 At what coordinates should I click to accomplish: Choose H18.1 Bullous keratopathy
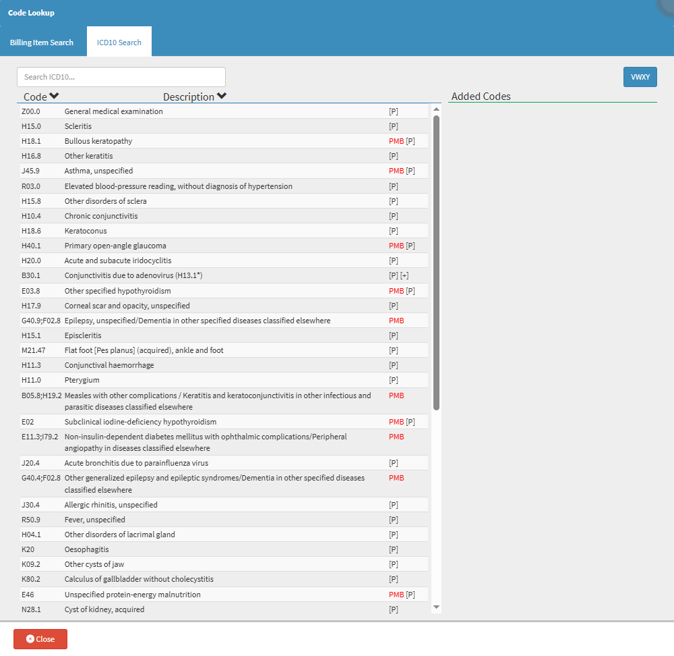pos(224,141)
